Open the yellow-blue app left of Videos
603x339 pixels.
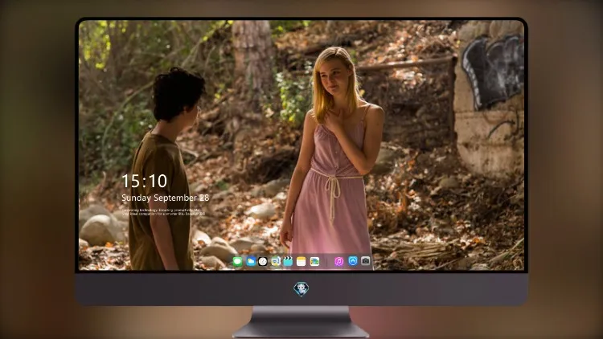pos(275,261)
